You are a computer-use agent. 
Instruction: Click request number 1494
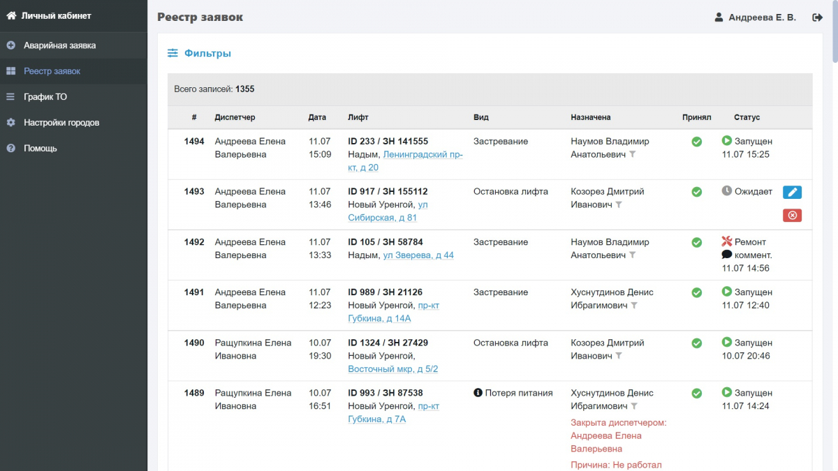[x=194, y=142]
